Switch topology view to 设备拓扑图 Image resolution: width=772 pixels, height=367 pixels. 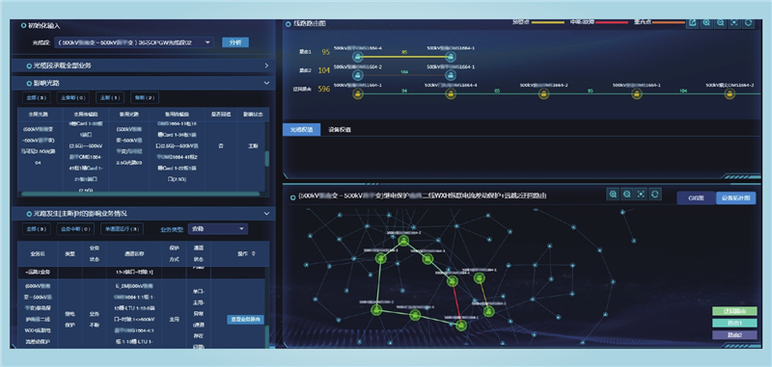[735, 198]
